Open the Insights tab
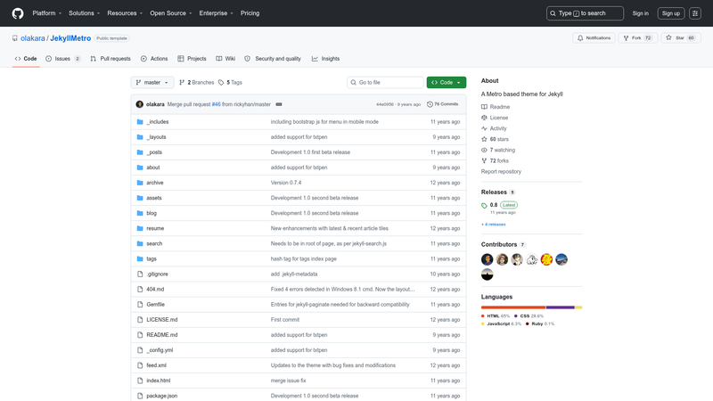The width and height of the screenshot is (713, 401). (325, 59)
